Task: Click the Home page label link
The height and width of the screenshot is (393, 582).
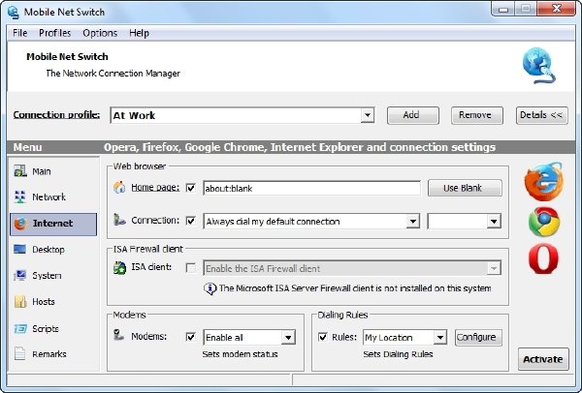Action: [x=155, y=188]
